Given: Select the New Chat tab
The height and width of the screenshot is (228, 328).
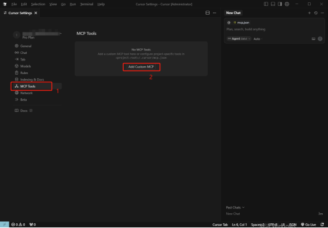Looking at the screenshot, I should tap(233, 13).
